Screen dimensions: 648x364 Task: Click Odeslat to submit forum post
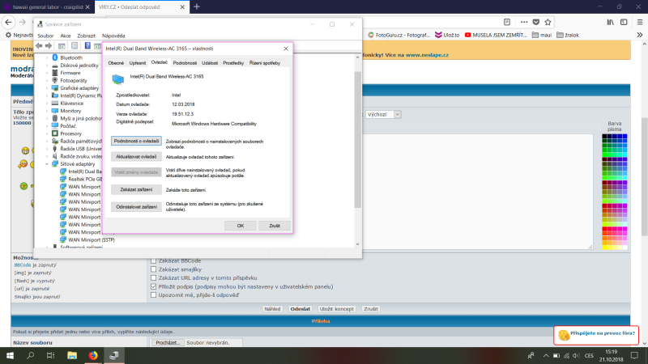pos(300,309)
